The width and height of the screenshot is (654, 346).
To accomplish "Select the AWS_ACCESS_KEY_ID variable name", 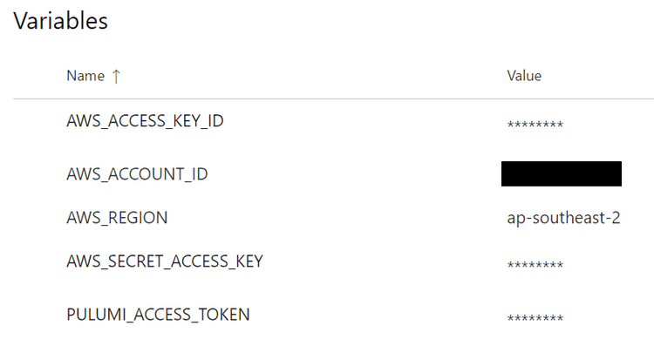I will pyautogui.click(x=145, y=121).
